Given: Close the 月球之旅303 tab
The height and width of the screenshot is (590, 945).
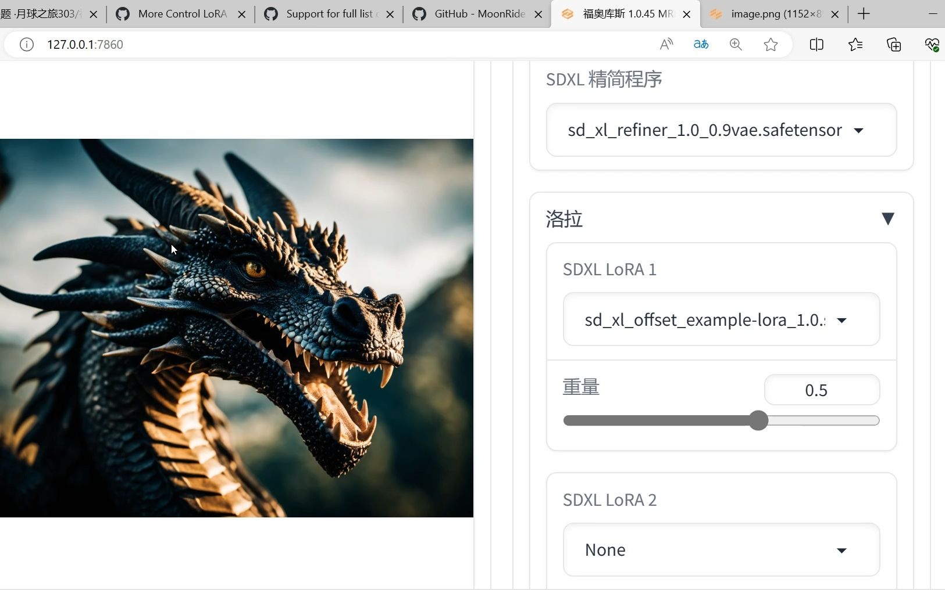Looking at the screenshot, I should 94,14.
